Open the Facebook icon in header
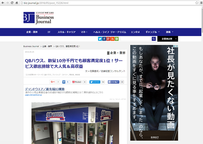 (x=104, y=39)
